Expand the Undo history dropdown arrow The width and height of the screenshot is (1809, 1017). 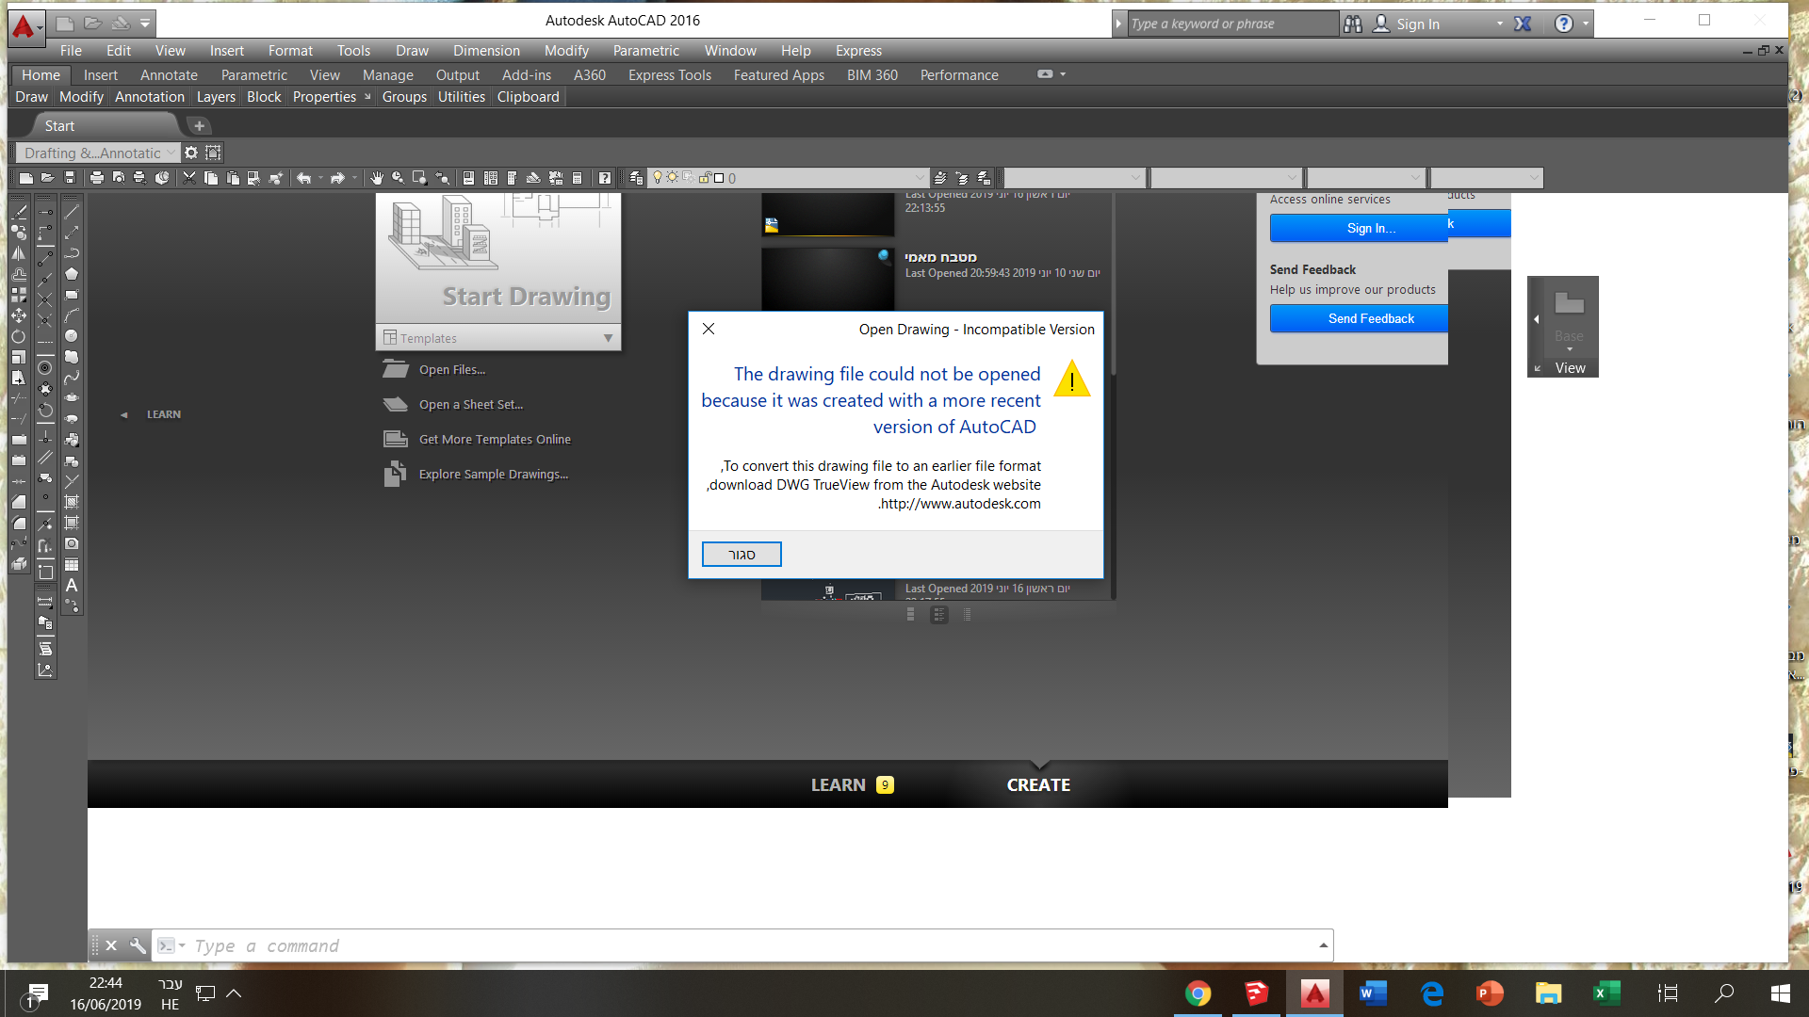[320, 178]
